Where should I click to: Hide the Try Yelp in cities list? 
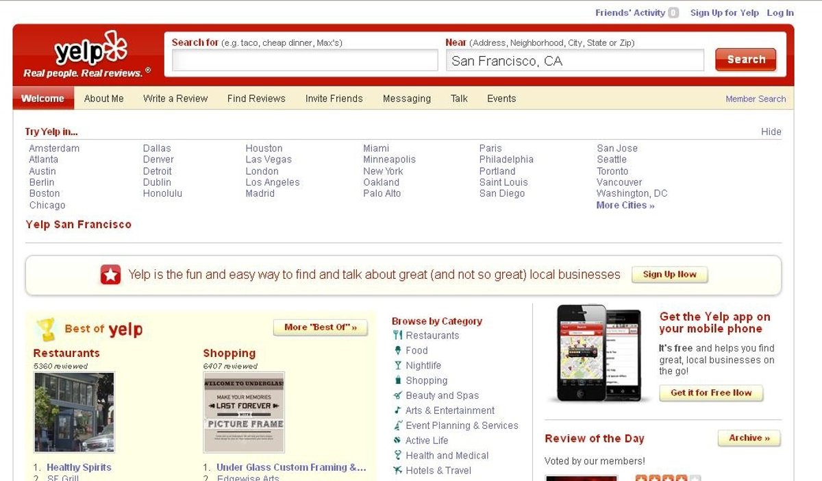[x=771, y=132]
